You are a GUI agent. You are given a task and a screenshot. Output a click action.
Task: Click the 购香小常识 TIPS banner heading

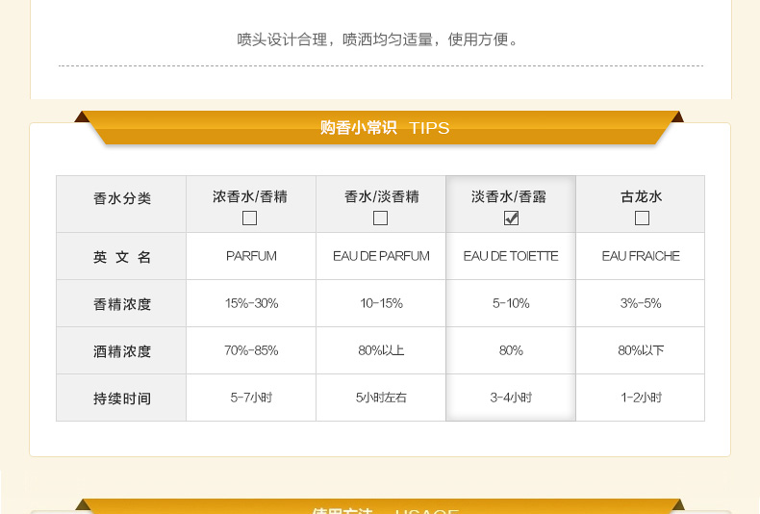tap(384, 128)
